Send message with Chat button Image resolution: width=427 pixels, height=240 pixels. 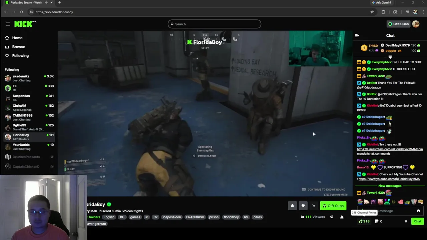pyautogui.click(x=417, y=221)
